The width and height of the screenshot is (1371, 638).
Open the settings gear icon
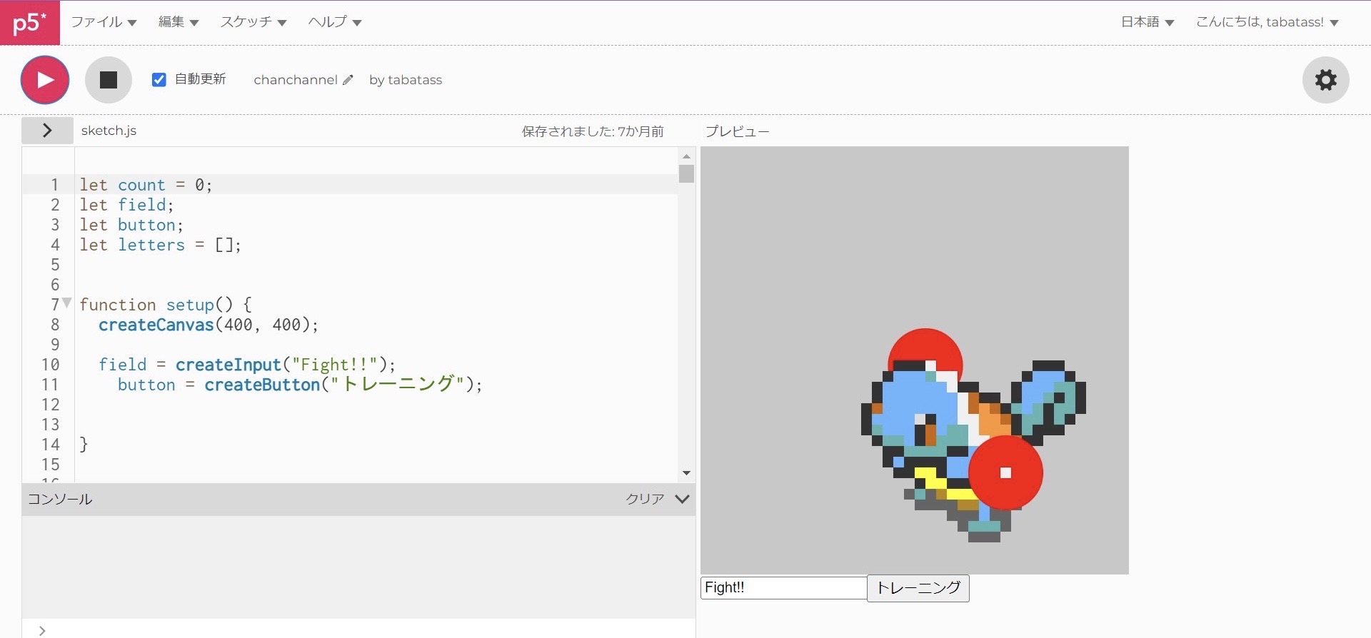[1326, 80]
